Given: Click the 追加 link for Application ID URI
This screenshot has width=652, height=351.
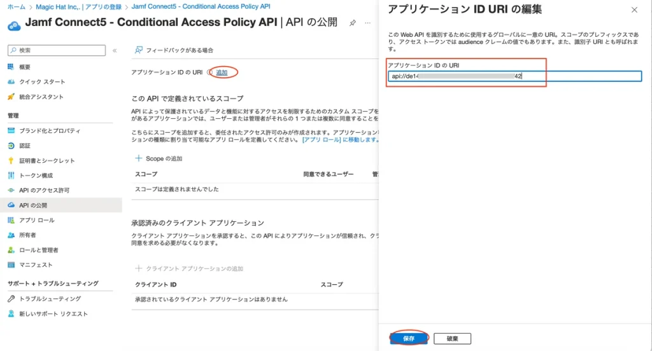Looking at the screenshot, I should tap(222, 72).
